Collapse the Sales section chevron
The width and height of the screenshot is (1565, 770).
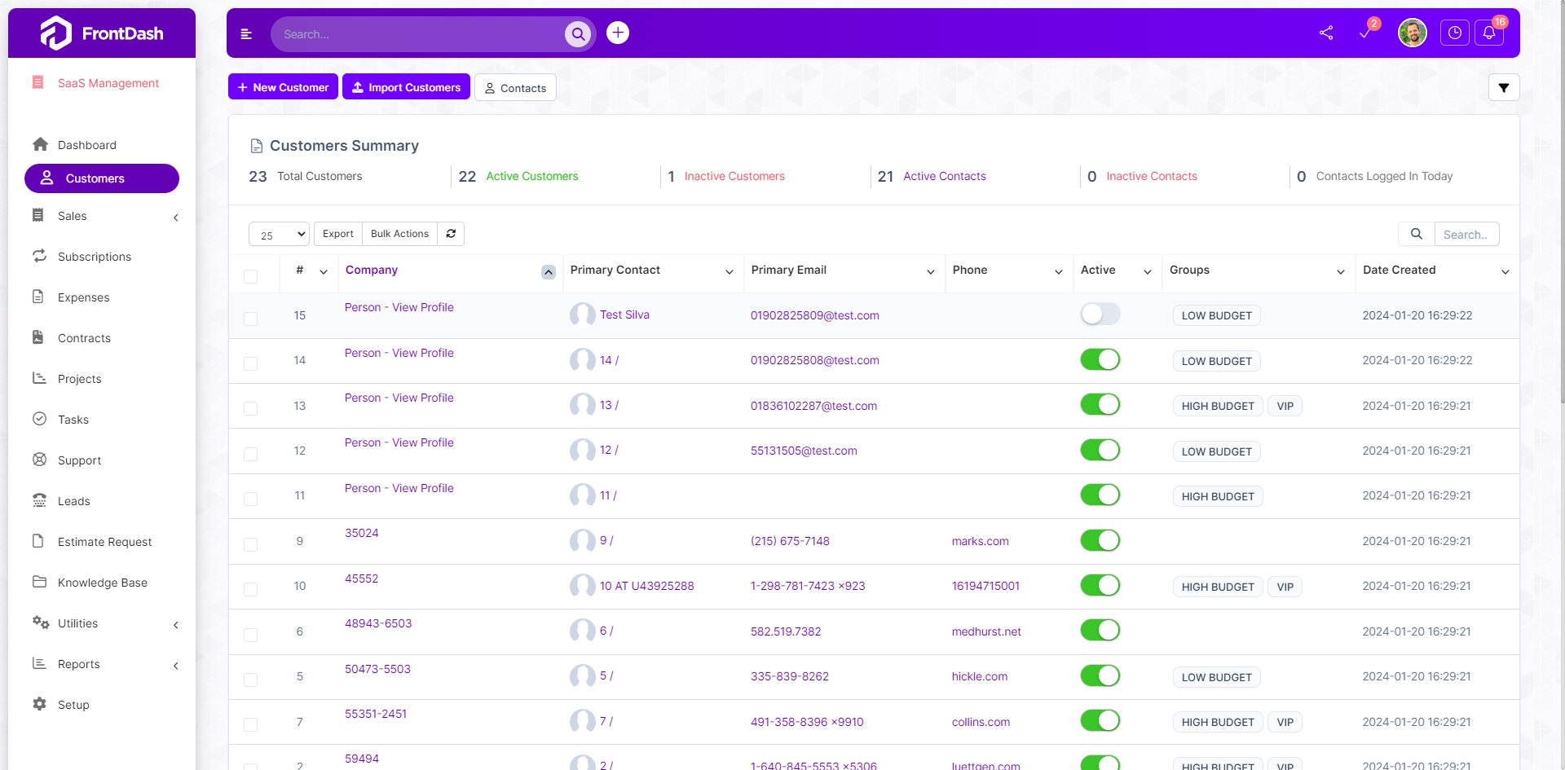click(x=176, y=218)
